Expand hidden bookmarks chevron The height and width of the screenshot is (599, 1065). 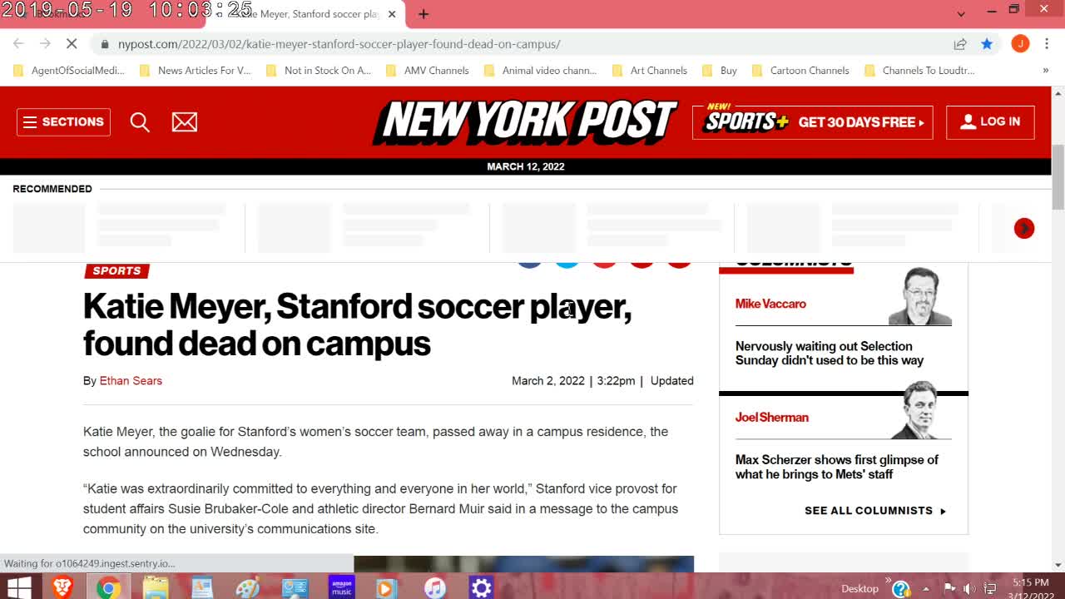click(x=1046, y=71)
